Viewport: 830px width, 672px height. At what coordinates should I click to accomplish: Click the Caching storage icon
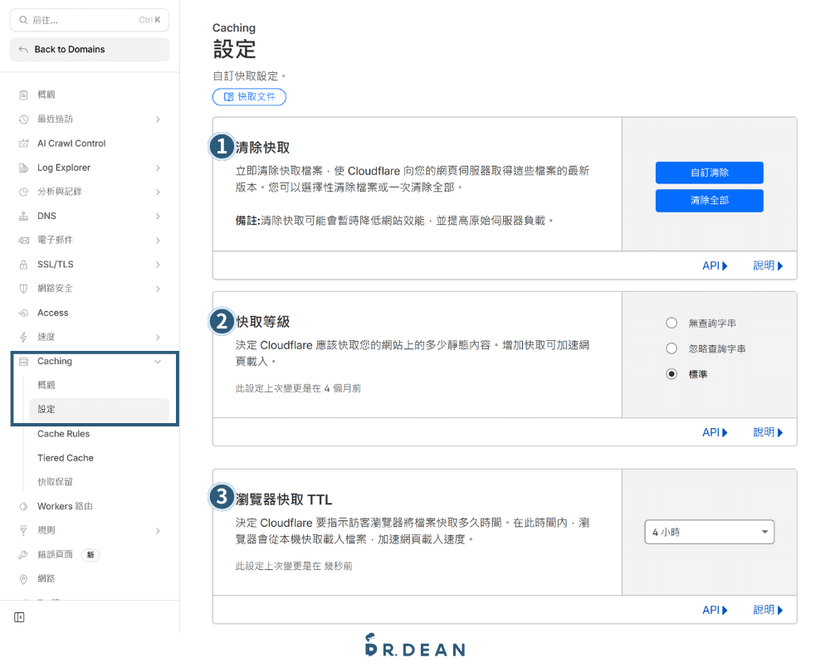23,362
